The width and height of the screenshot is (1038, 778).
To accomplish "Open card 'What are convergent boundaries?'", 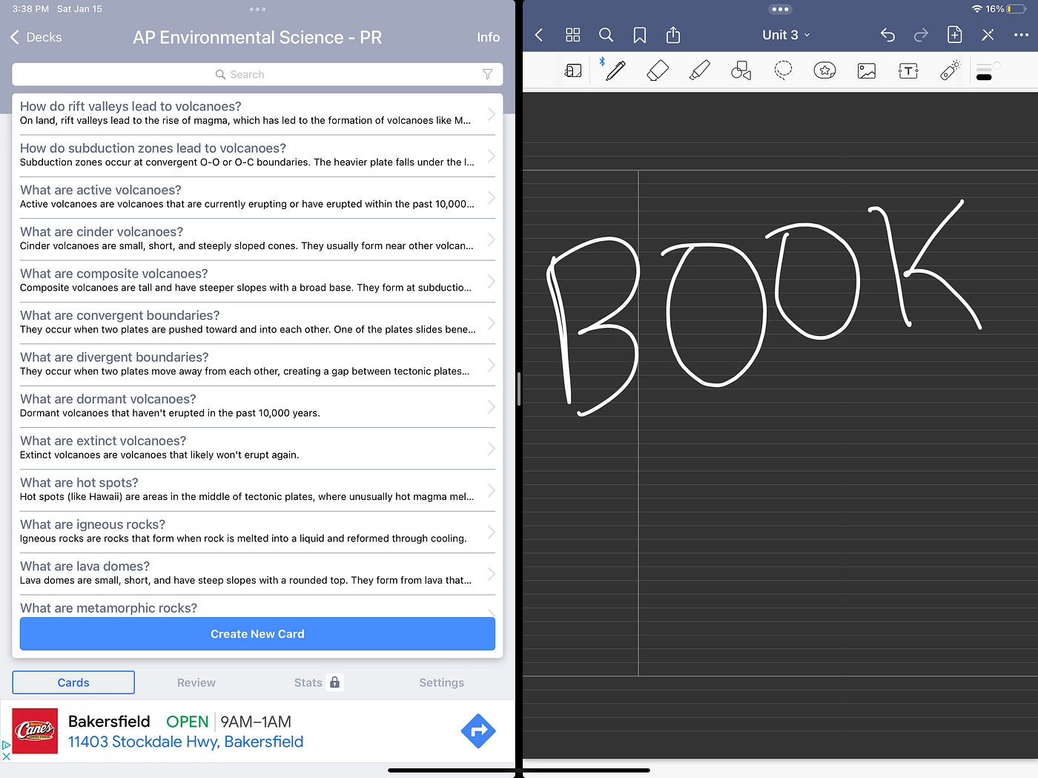I will coord(257,323).
